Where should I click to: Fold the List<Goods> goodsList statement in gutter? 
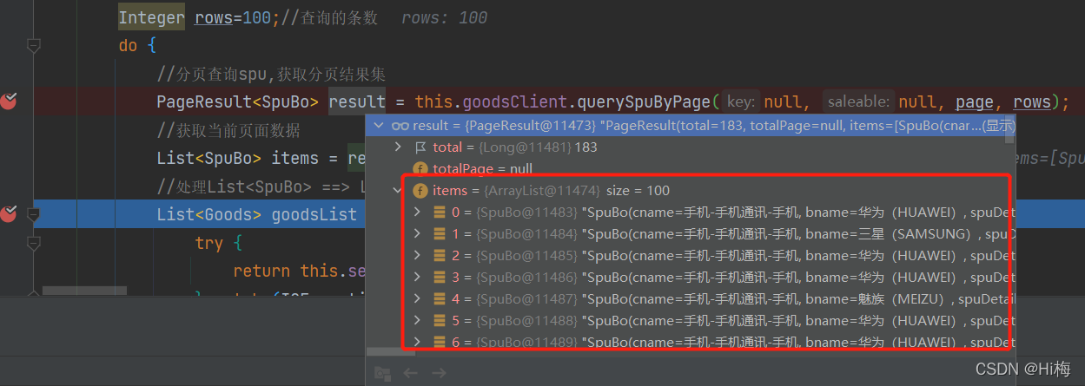pos(34,214)
